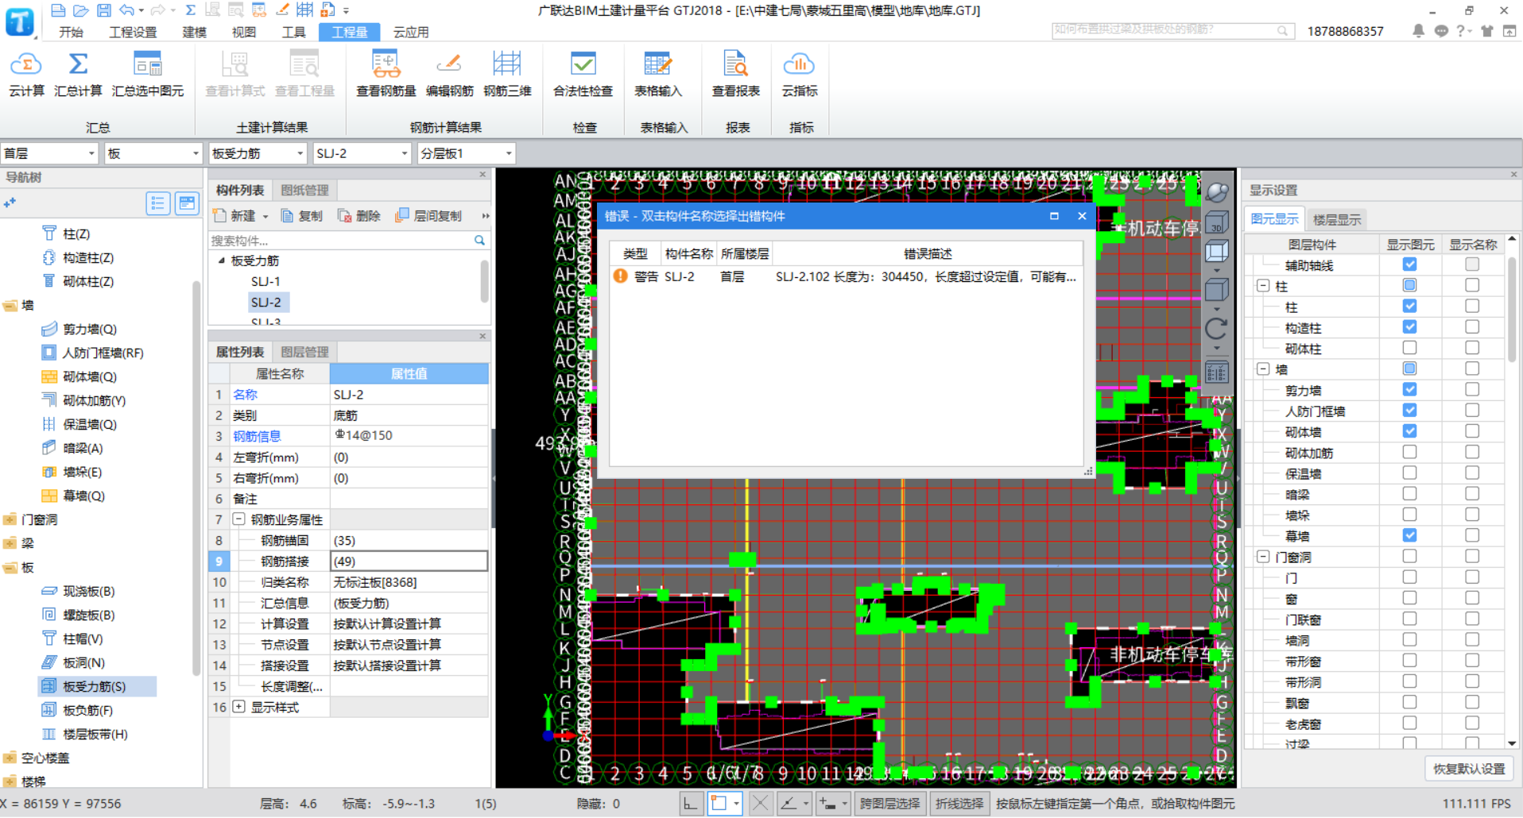Collapse 门窗洞 group in display settings
1523x818 pixels.
click(1263, 557)
